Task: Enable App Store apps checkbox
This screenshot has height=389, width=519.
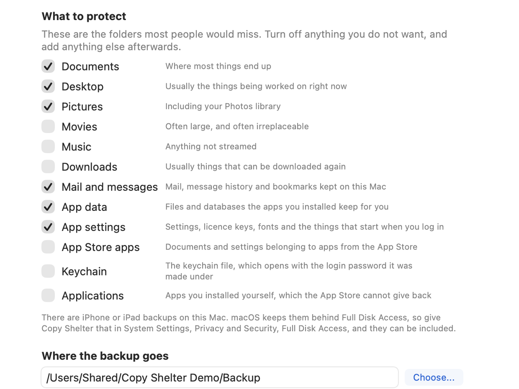Action: [48, 247]
